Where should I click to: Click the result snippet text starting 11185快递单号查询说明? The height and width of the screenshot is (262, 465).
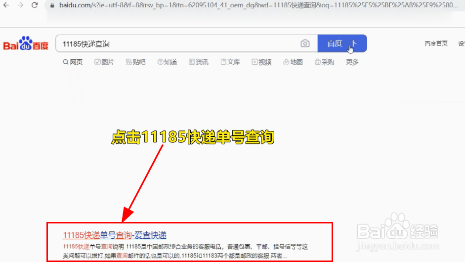pos(185,251)
